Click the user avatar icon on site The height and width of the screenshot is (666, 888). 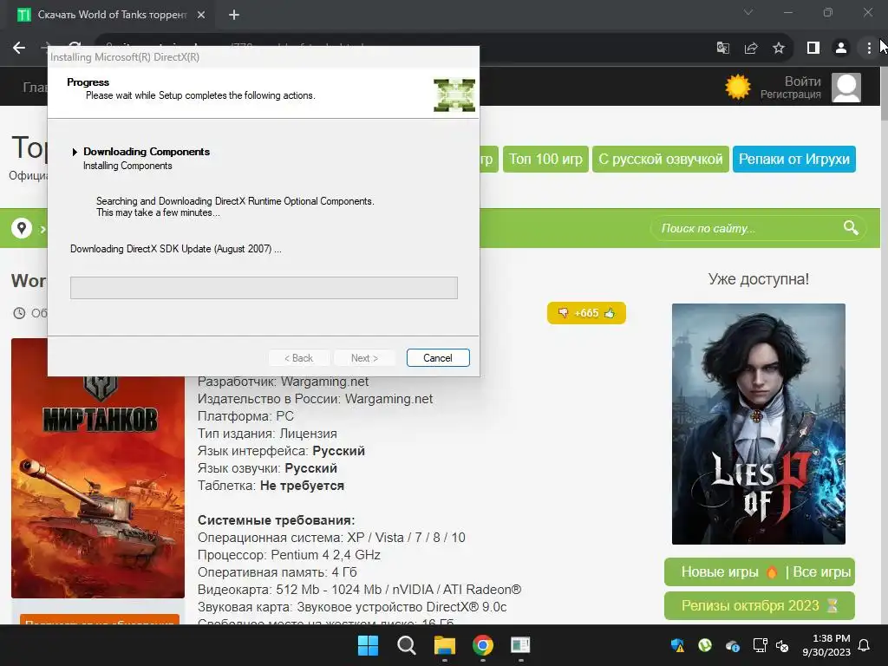[846, 88]
